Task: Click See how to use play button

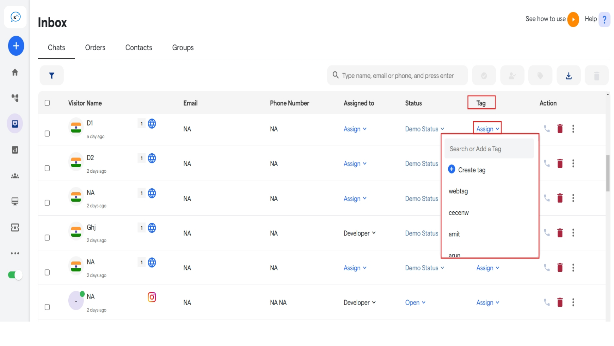Action: pyautogui.click(x=573, y=19)
